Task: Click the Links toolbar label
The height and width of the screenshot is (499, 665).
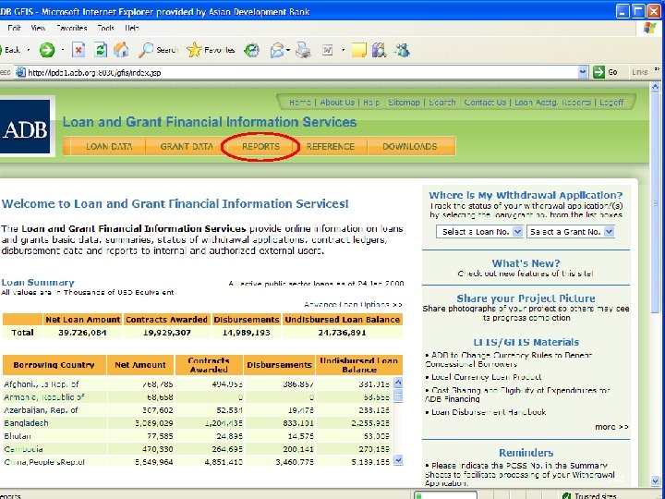Action: point(639,72)
